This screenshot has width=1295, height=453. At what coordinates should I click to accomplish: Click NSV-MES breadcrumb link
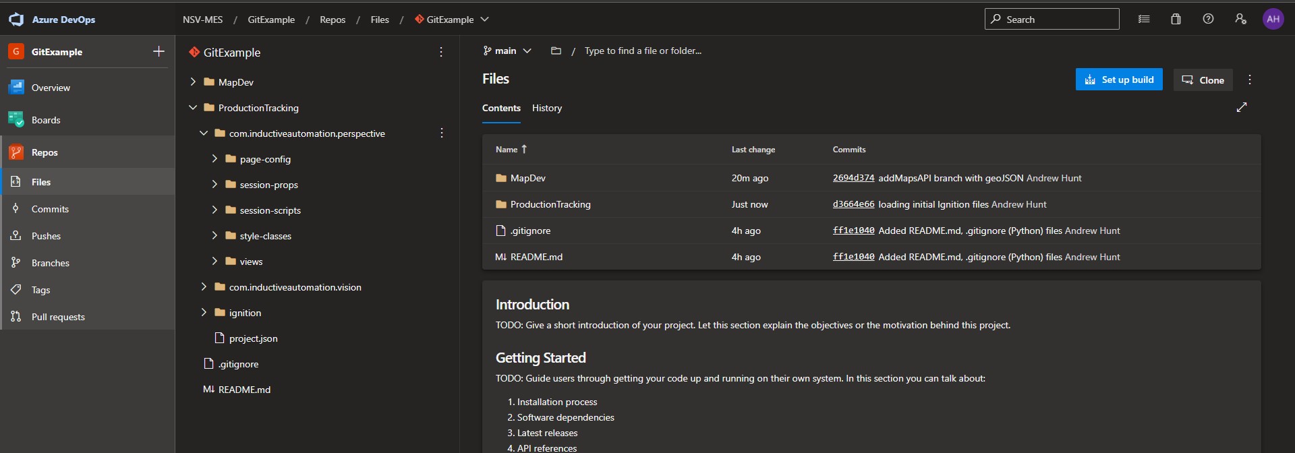click(x=202, y=20)
